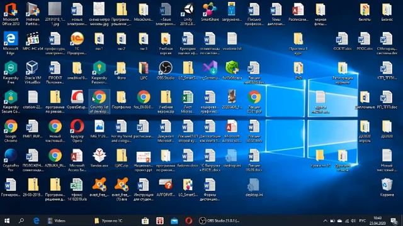Open the network status tray icon
Screen dimensions: 403x226
pyautogui.click(x=346, y=220)
